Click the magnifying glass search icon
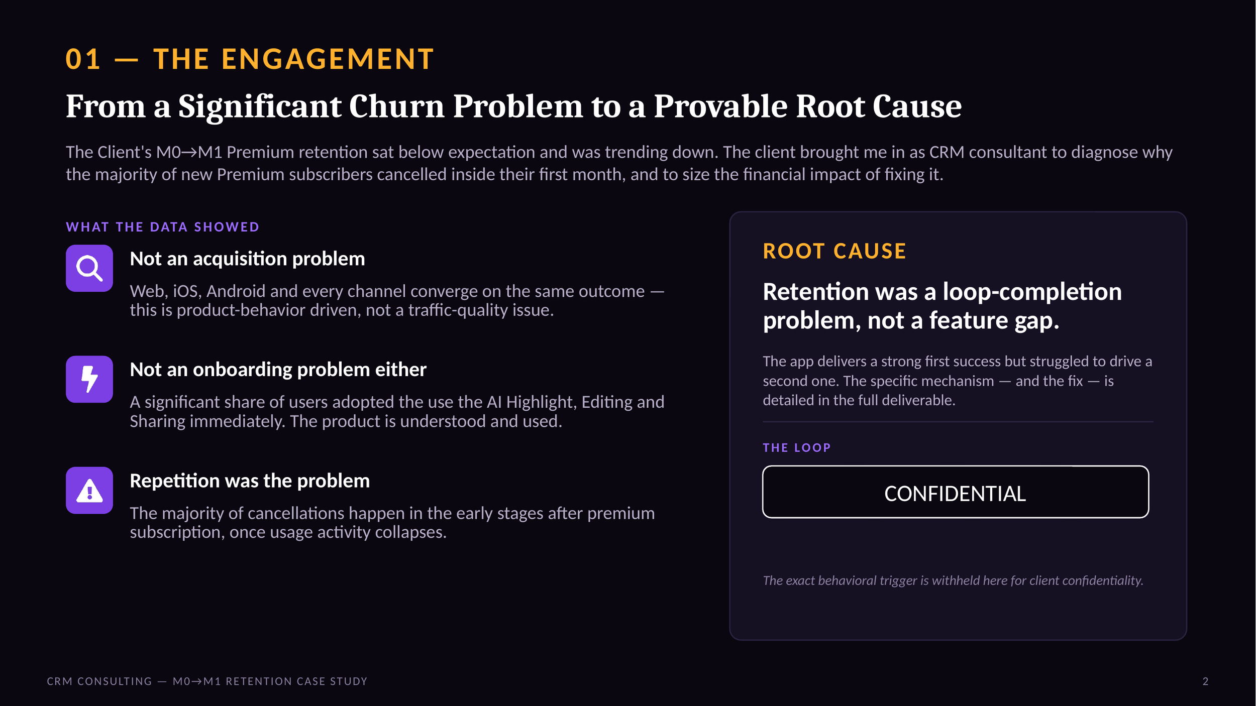Viewport: 1256px width, 706px height. point(89,268)
